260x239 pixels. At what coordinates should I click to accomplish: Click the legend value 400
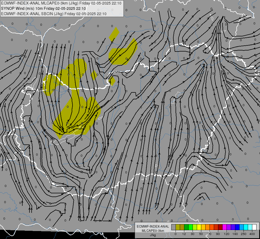click(252, 234)
